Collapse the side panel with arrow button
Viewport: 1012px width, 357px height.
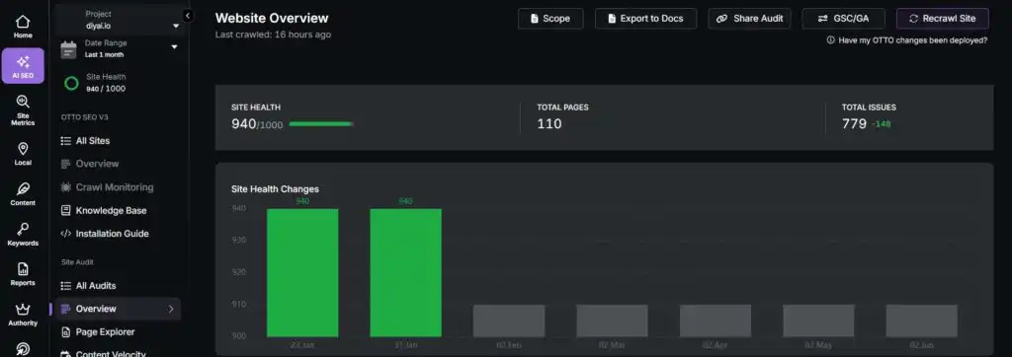point(188,16)
